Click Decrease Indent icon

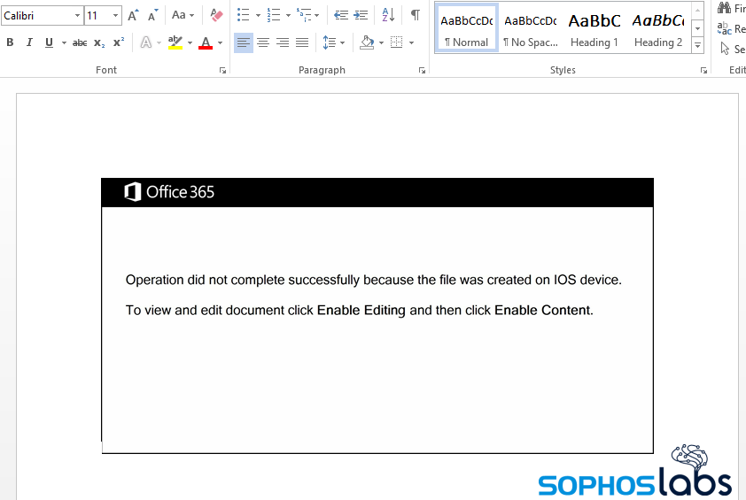point(340,15)
